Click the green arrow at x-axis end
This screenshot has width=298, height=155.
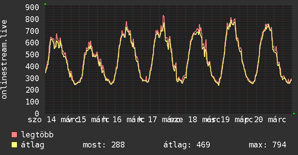[294, 114]
